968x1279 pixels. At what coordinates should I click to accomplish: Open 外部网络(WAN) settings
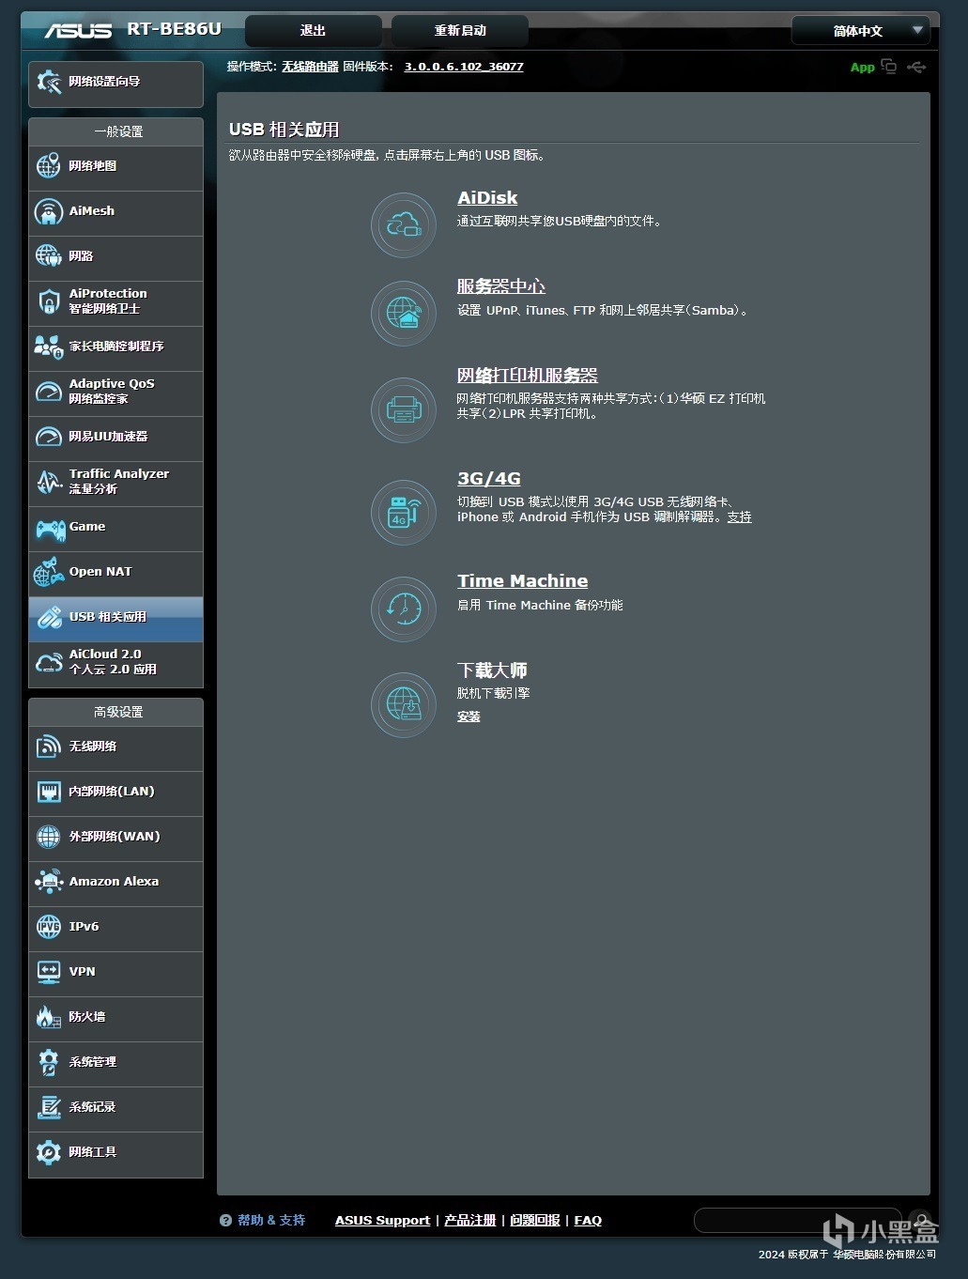pos(115,837)
